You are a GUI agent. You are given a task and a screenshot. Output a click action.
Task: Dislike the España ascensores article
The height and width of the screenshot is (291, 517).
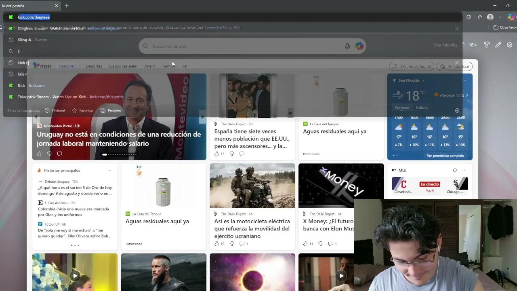pos(232,154)
